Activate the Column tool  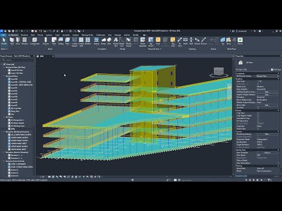point(46,41)
